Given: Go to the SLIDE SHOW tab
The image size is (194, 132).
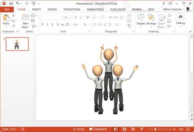Looking at the screenshot, I should click(x=118, y=9).
